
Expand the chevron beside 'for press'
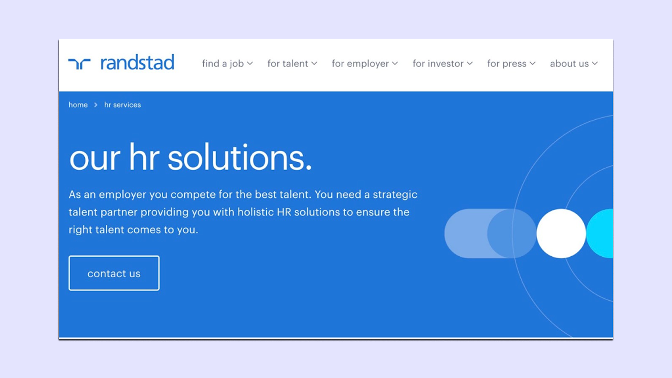click(x=533, y=64)
